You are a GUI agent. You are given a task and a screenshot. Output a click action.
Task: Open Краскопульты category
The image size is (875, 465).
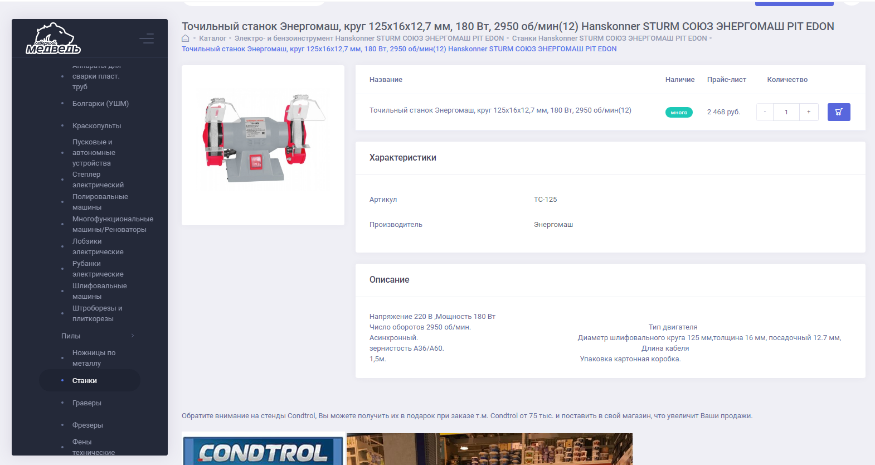[96, 126]
